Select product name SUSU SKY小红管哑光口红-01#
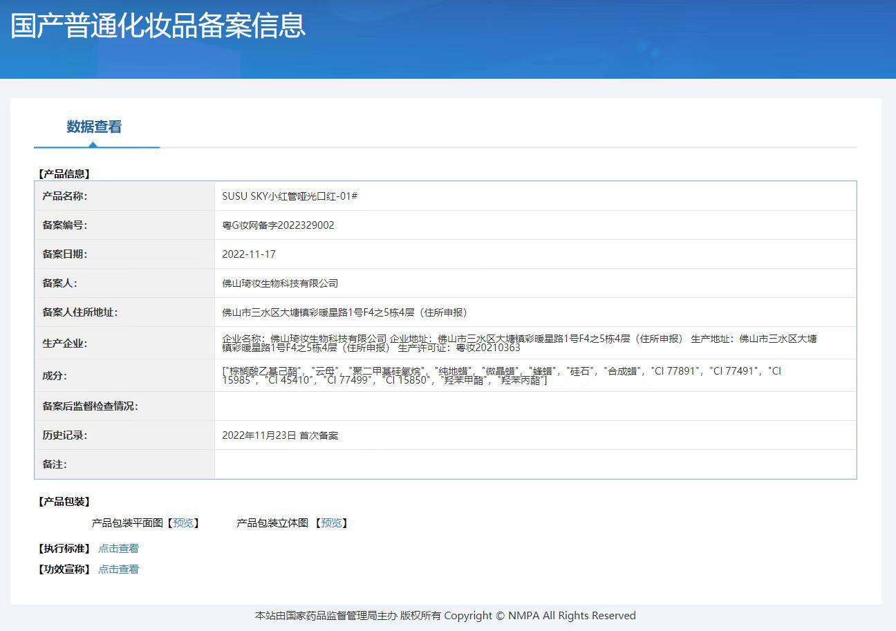 (290, 196)
